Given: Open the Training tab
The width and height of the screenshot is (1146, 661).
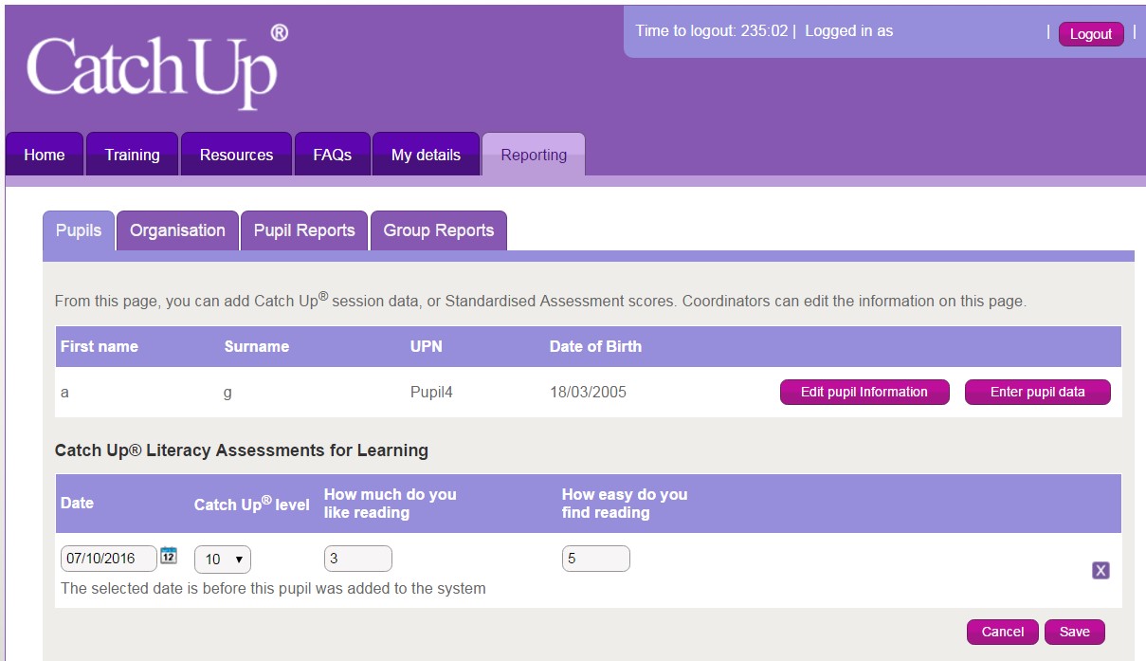Looking at the screenshot, I should pyautogui.click(x=132, y=155).
